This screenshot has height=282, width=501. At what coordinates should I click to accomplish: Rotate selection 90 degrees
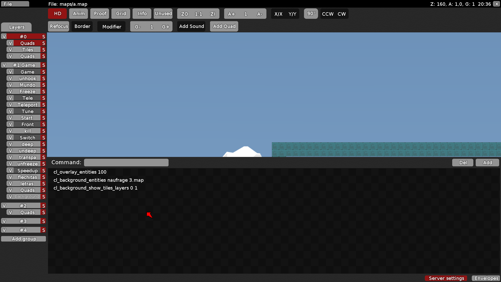click(x=311, y=14)
